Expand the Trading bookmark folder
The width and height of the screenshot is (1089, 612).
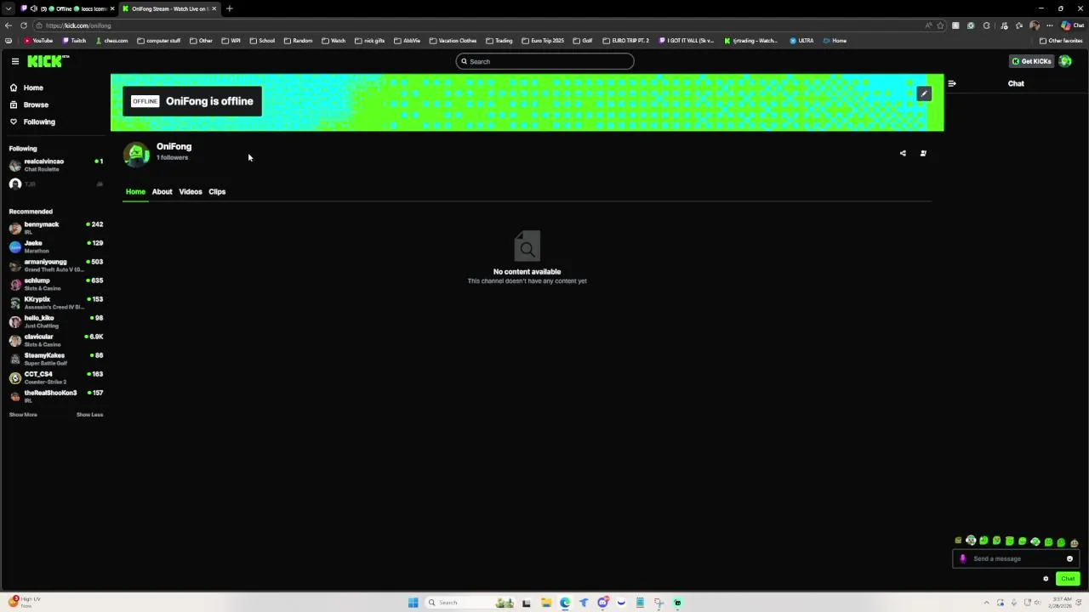(499, 41)
